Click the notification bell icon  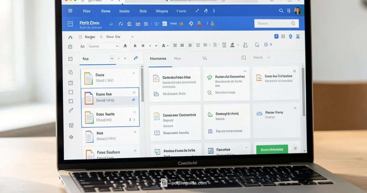click(x=191, y=23)
